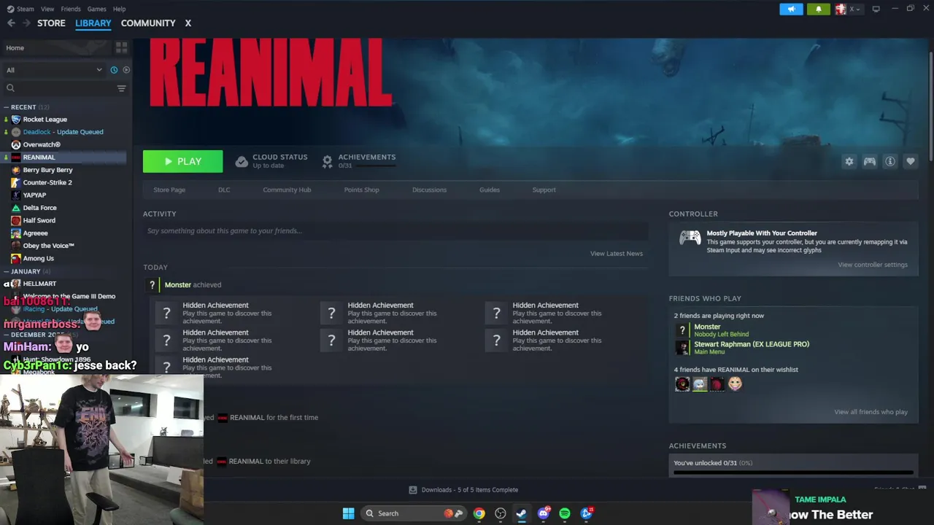Image resolution: width=934 pixels, height=525 pixels.
Task: Open Google Chrome from taskbar
Action: coord(479,513)
